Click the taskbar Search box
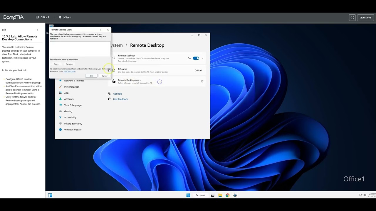Screen dimensions: 376x211 click(x=201, y=195)
